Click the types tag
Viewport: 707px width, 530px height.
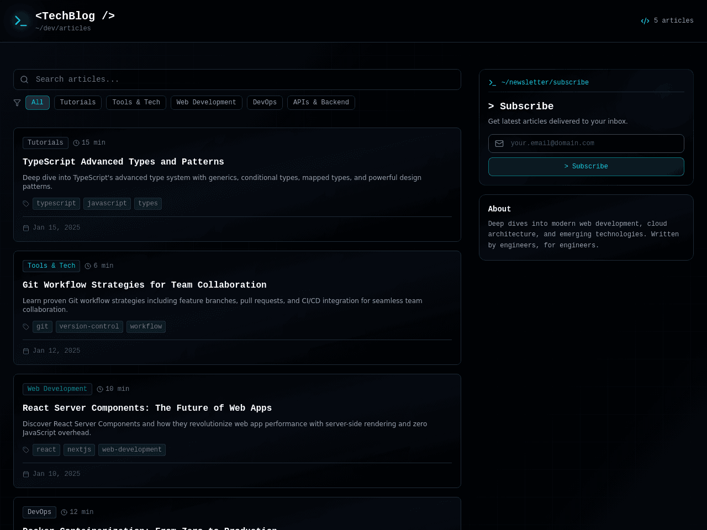tap(148, 204)
